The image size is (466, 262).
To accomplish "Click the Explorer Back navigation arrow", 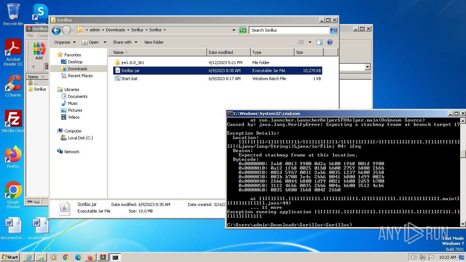I will (x=56, y=30).
